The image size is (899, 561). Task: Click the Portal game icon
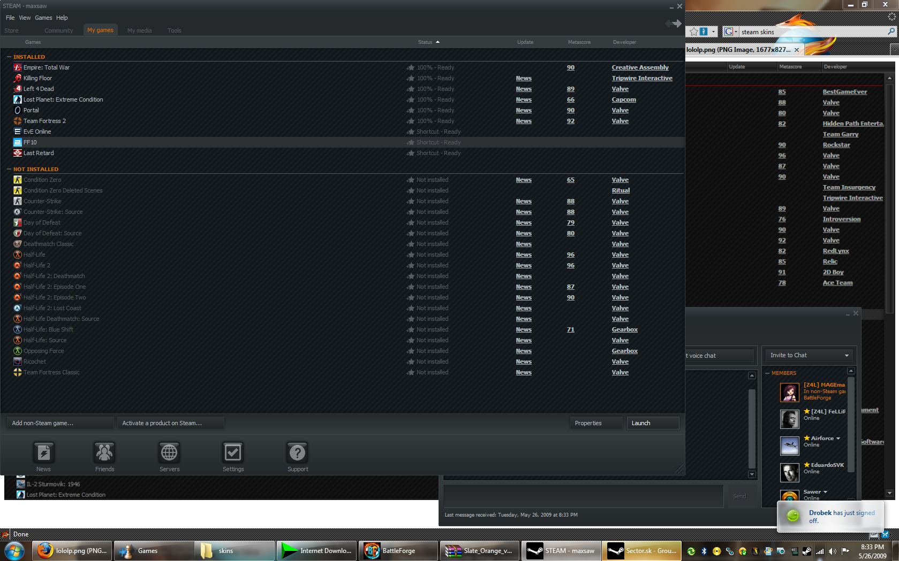pos(18,110)
